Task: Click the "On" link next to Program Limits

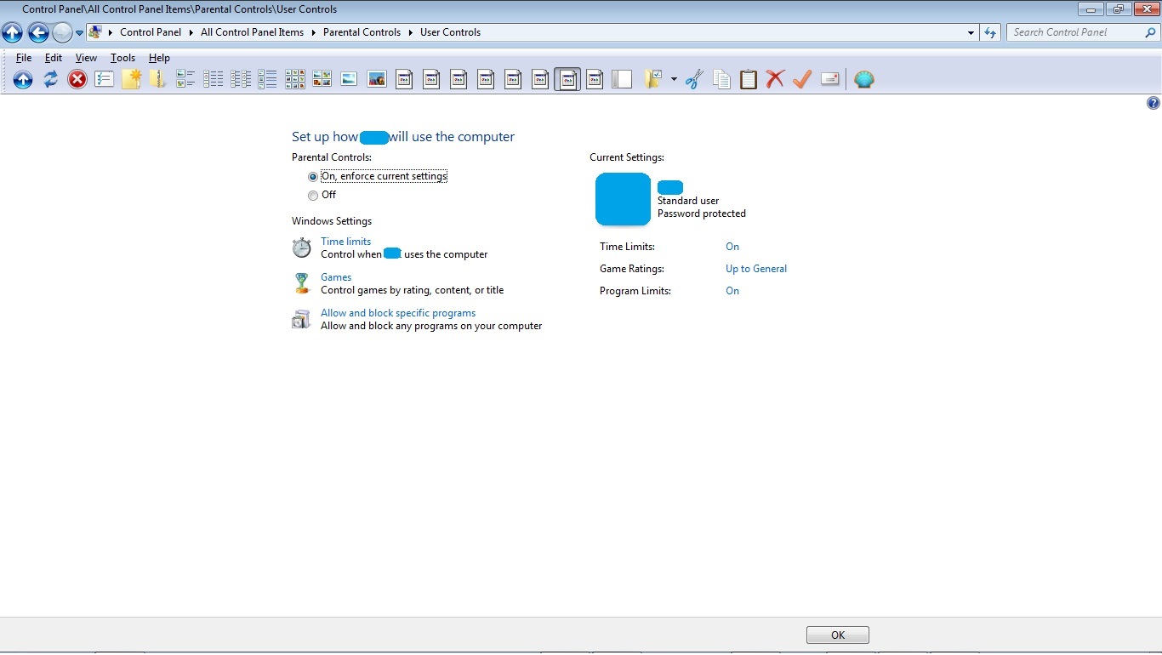Action: (732, 291)
